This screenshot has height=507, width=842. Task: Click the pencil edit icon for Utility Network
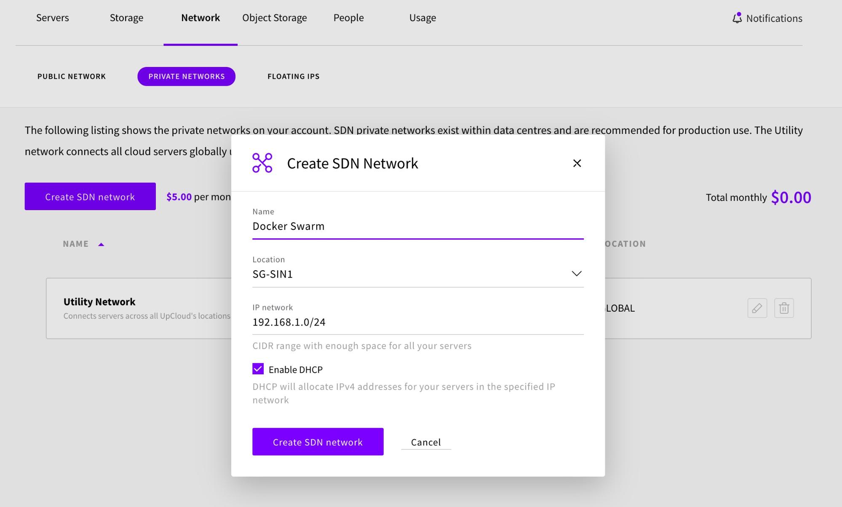tap(757, 308)
